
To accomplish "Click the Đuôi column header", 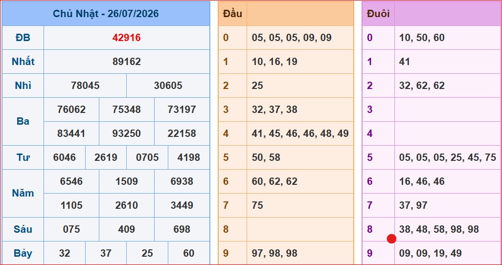I will click(x=378, y=14).
